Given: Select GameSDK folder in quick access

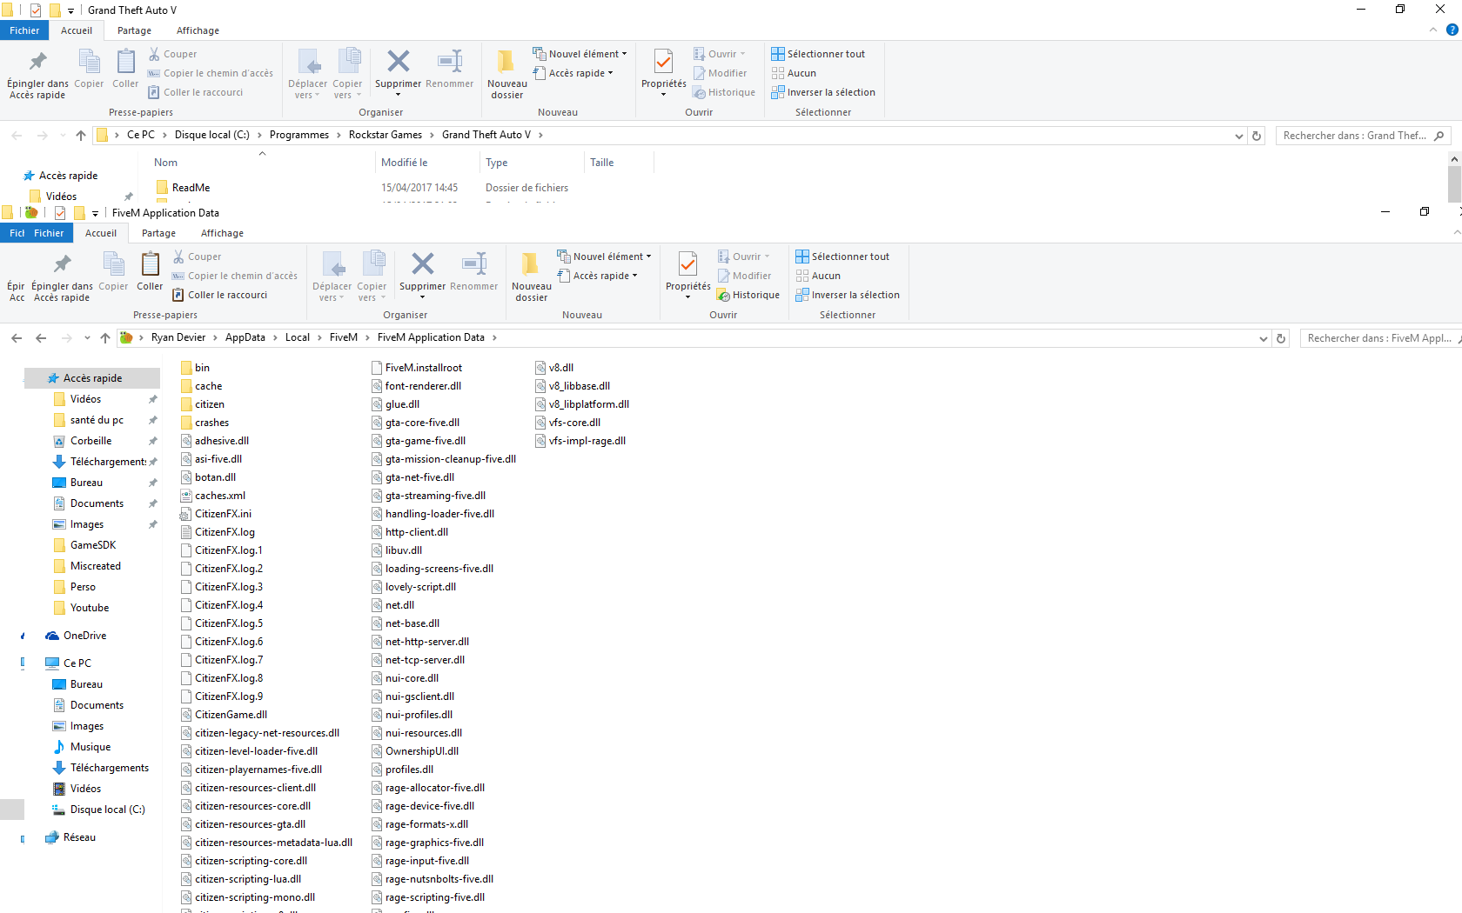Looking at the screenshot, I should pyautogui.click(x=84, y=545).
